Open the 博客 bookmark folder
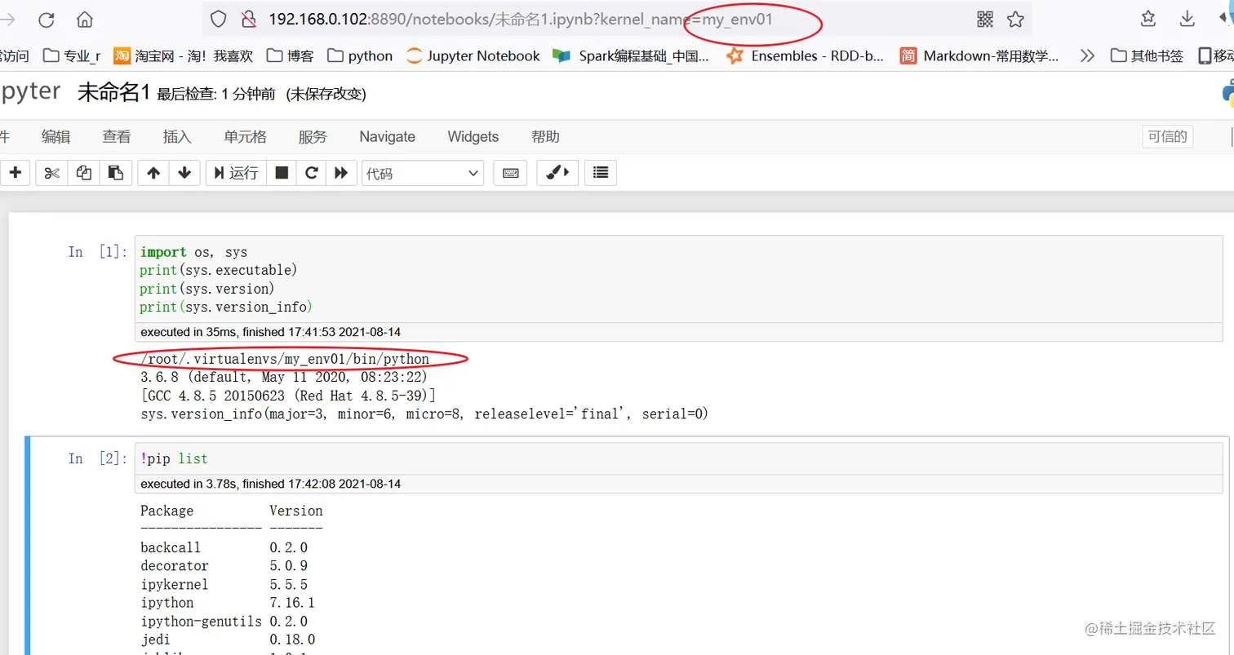 290,55
